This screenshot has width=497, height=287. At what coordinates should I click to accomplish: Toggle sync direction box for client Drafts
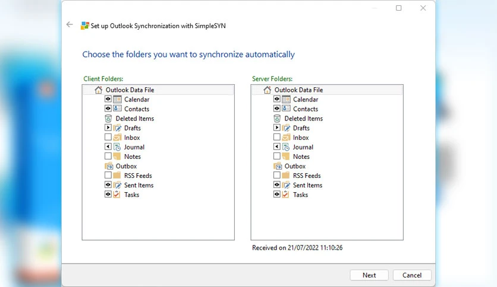(x=108, y=127)
